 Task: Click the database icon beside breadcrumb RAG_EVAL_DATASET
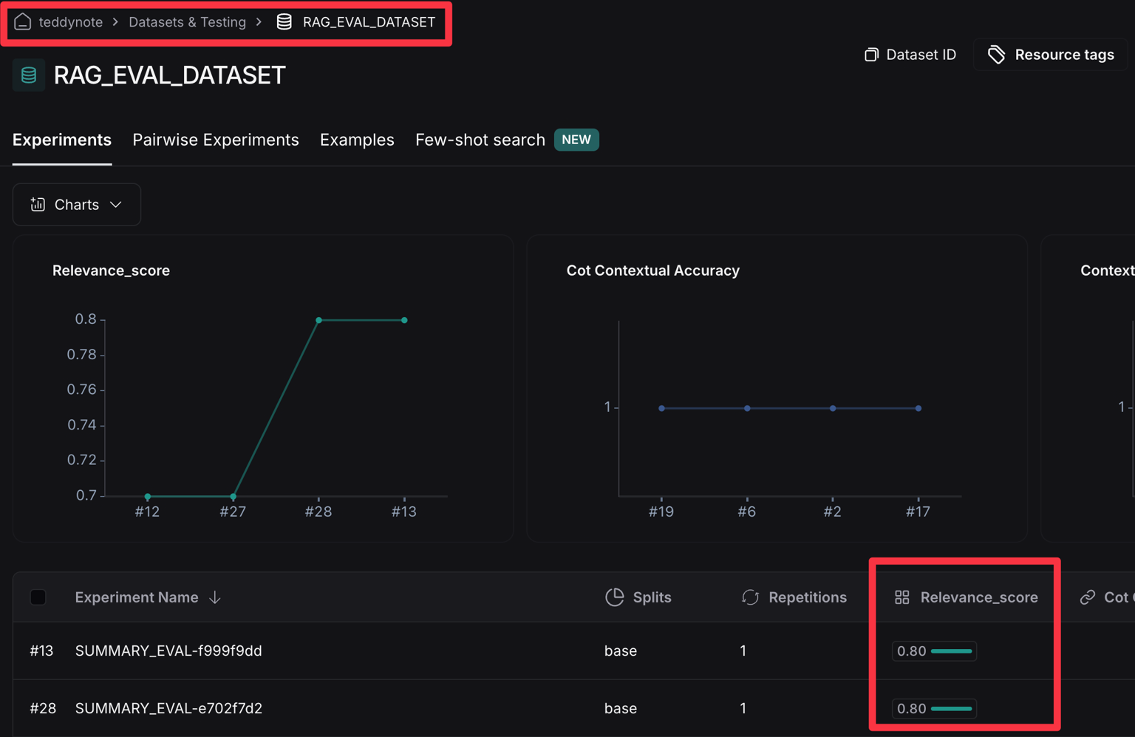pos(284,22)
